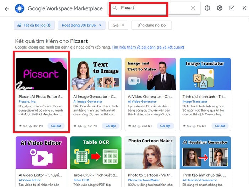
Task: Open the Trình tạo ảnh chụp đầu title
Action: 204,175
